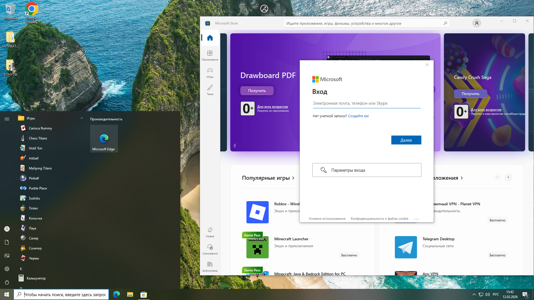Click the Далее button in sign-in dialog

pos(406,140)
